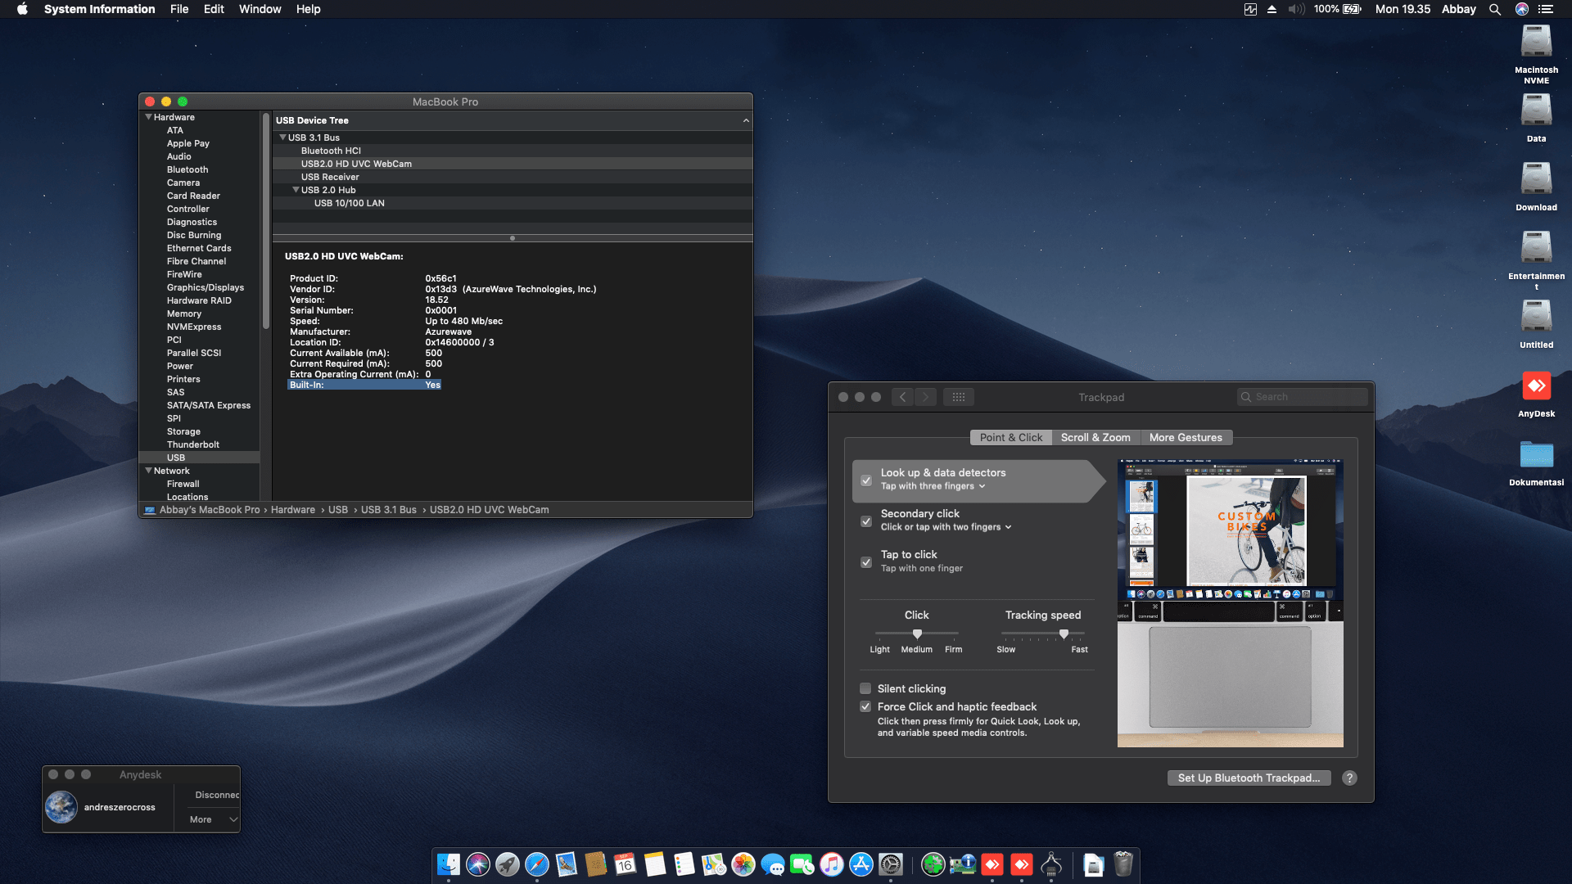1572x884 pixels.
Task: Uncheck the Tap to click option
Action: (x=866, y=562)
